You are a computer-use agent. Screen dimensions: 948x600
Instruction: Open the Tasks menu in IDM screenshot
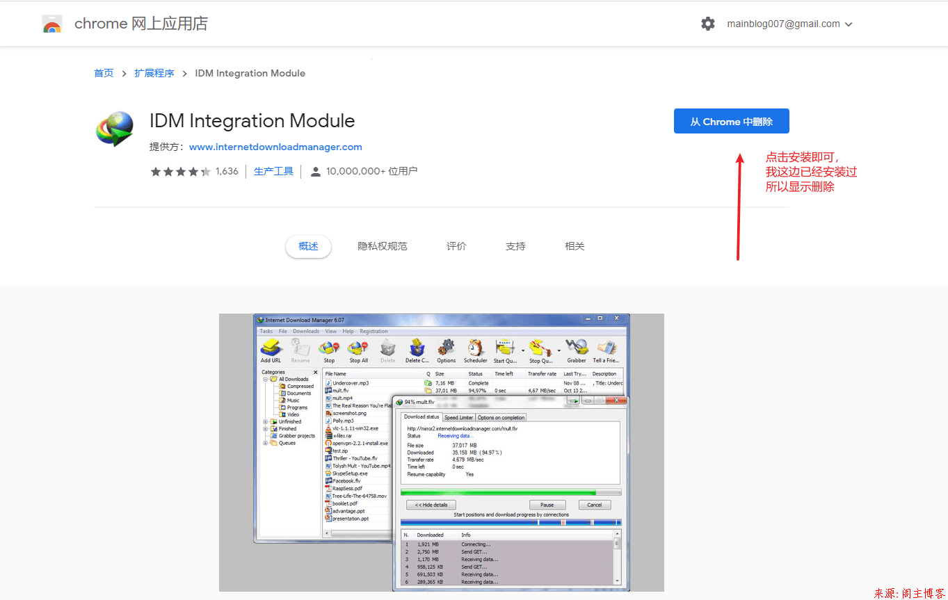266,331
